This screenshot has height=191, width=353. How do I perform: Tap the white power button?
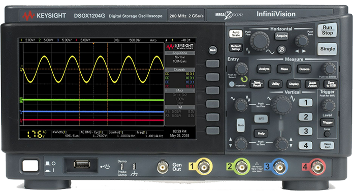(30, 166)
